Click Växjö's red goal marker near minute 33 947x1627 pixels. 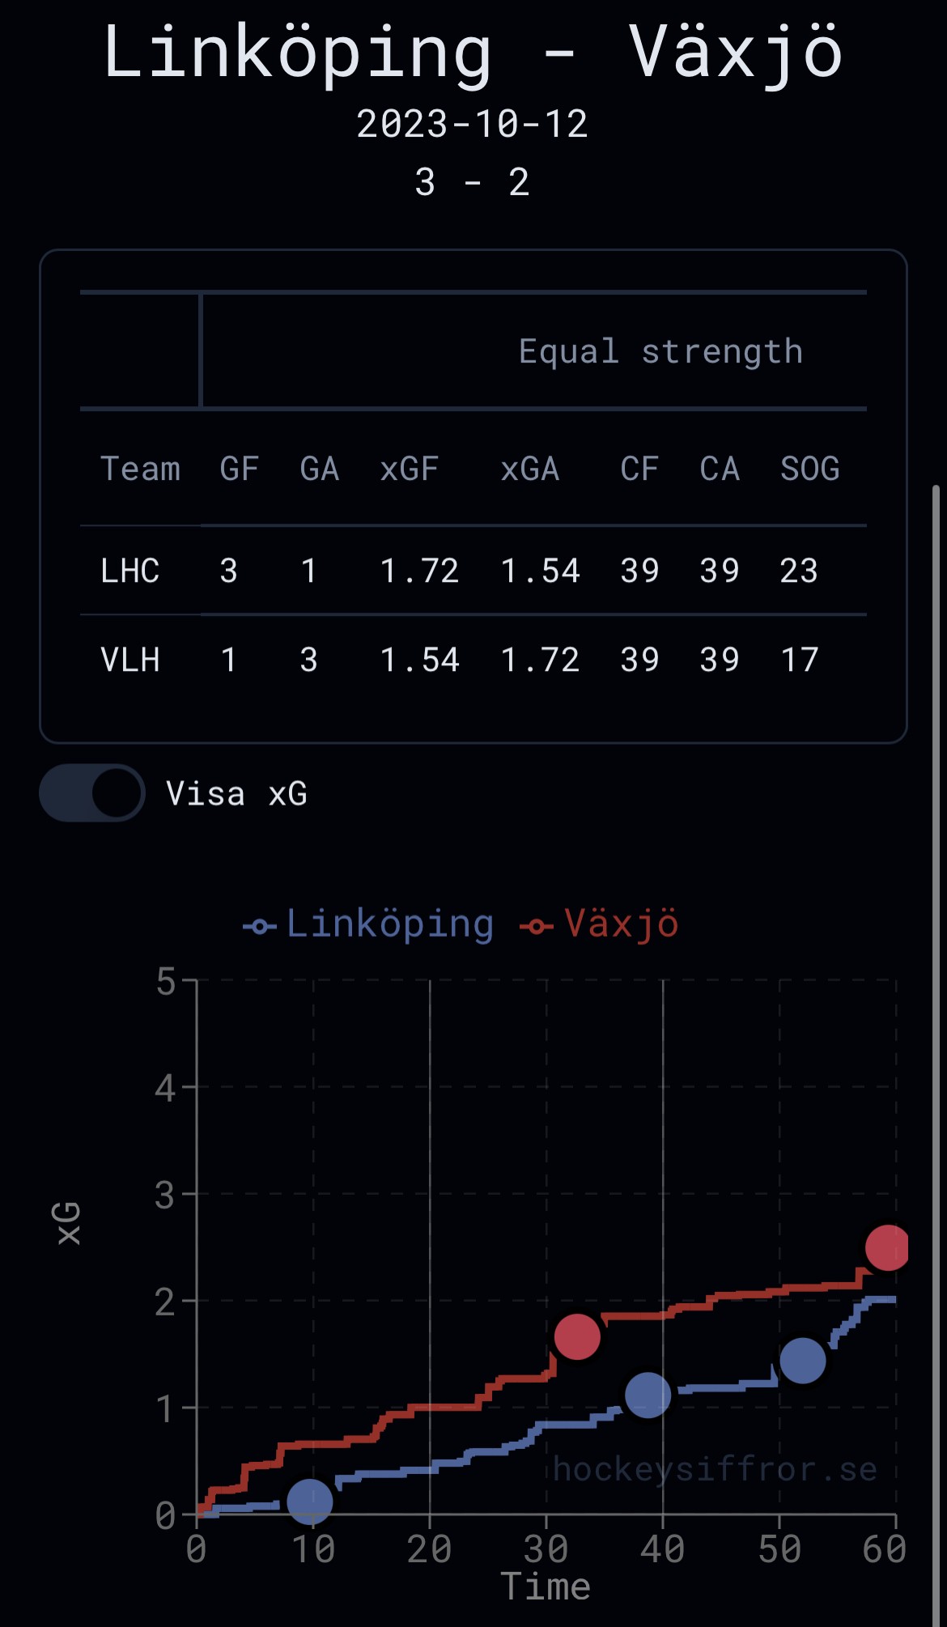[577, 1336]
